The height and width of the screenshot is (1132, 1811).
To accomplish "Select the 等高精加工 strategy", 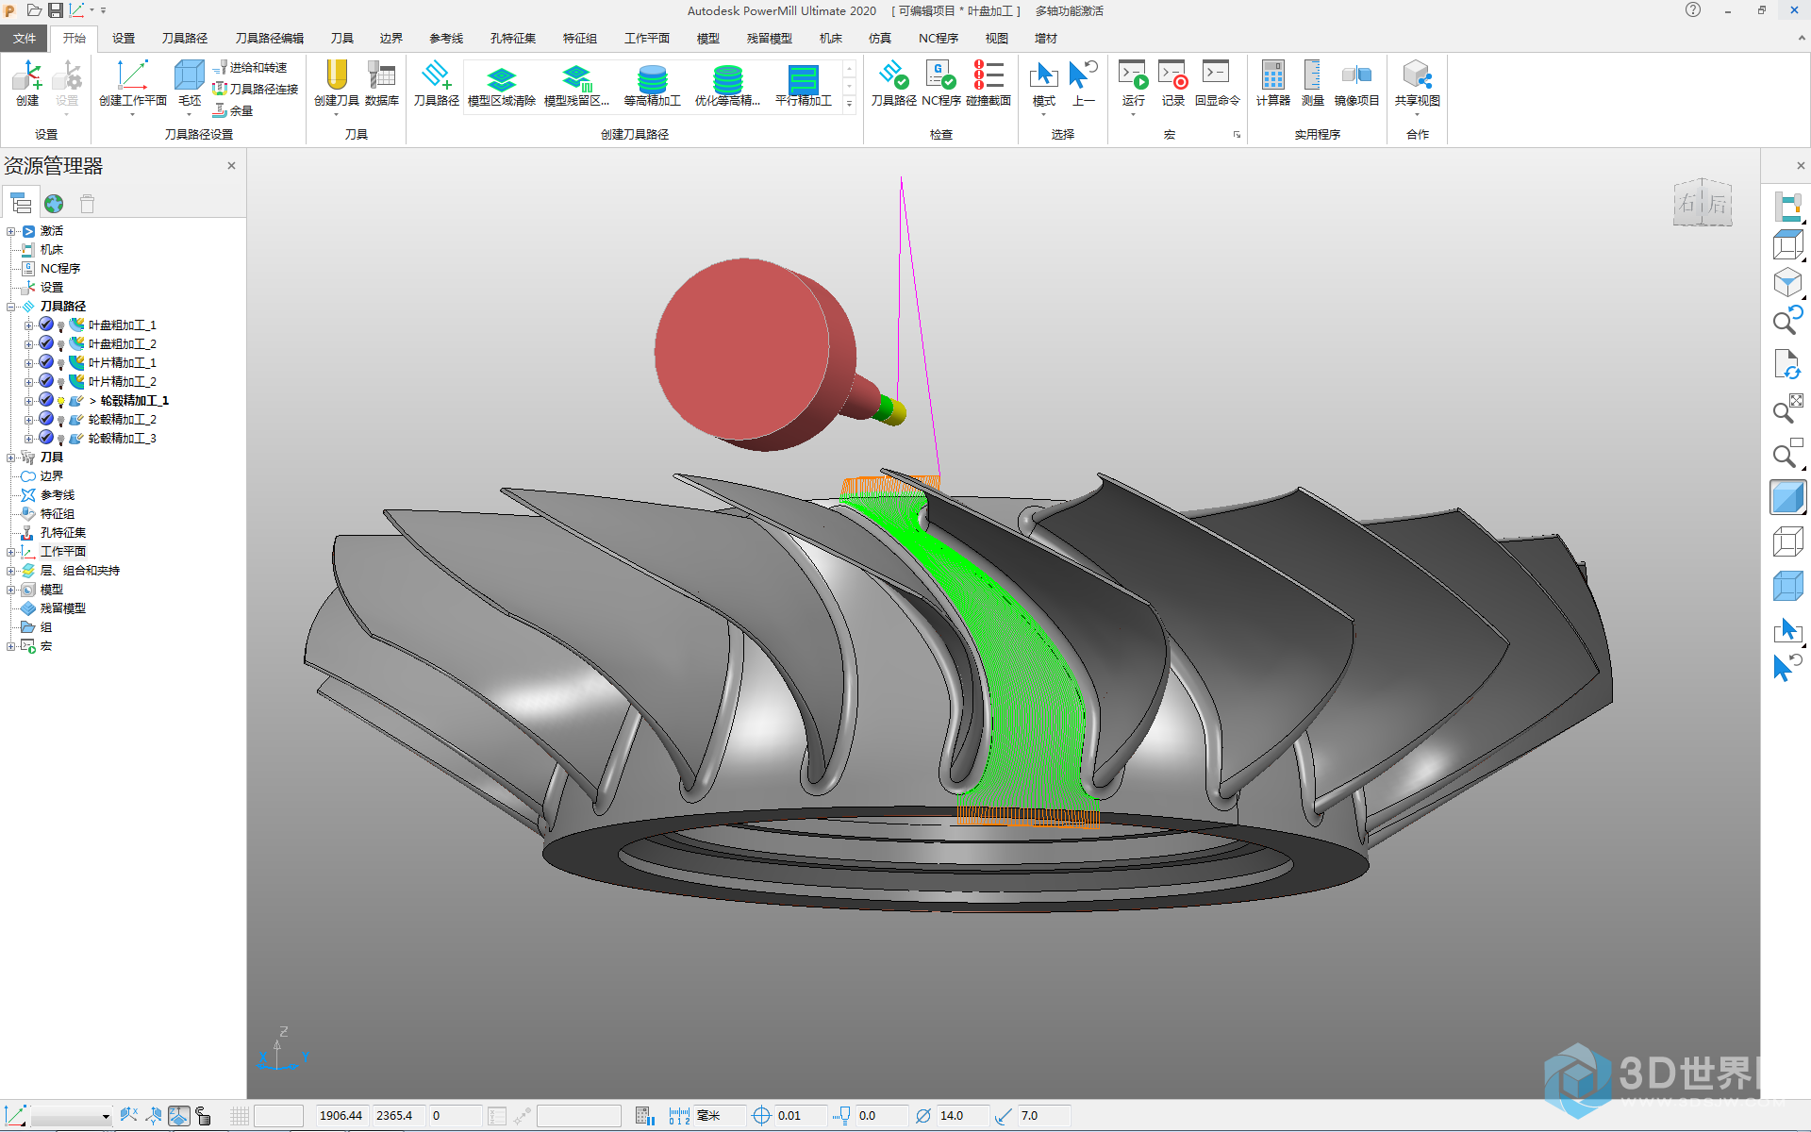I will click(x=652, y=86).
